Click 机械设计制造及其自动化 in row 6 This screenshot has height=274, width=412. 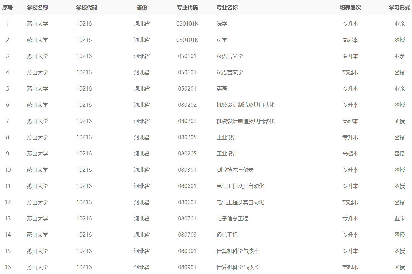(x=245, y=105)
